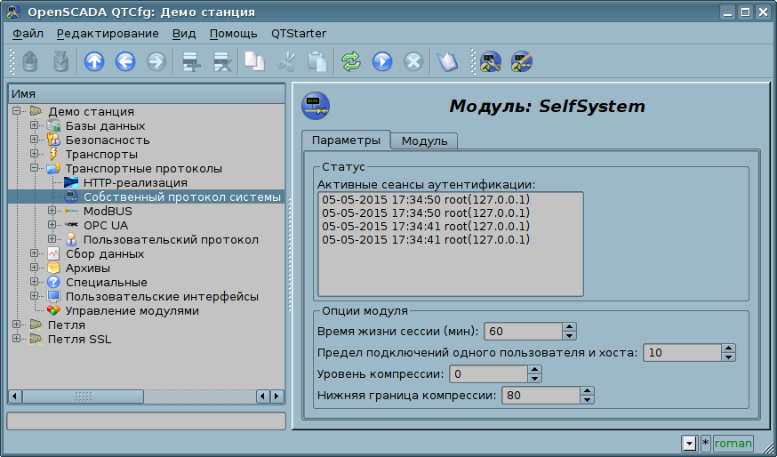Click the Paste clipboard toolbar icon
This screenshot has width=777, height=457.
[x=317, y=62]
